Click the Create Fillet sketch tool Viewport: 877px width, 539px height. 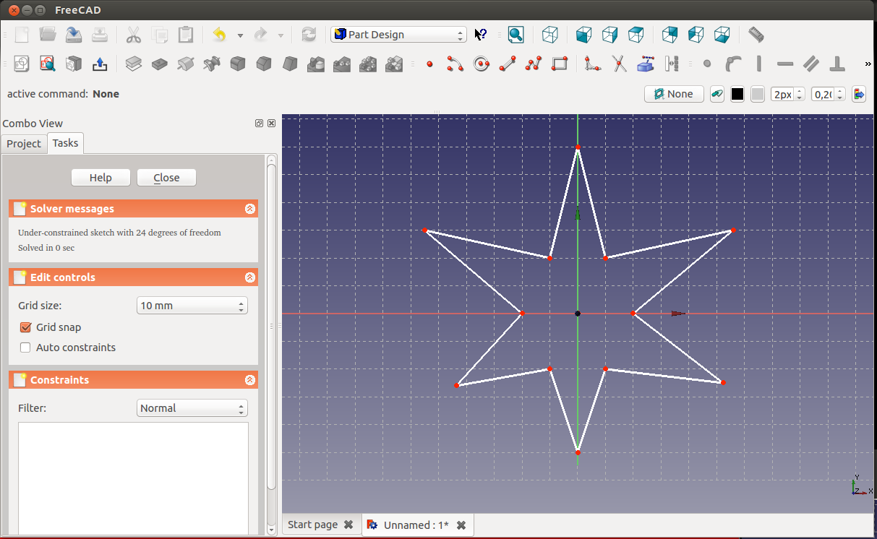pos(593,64)
